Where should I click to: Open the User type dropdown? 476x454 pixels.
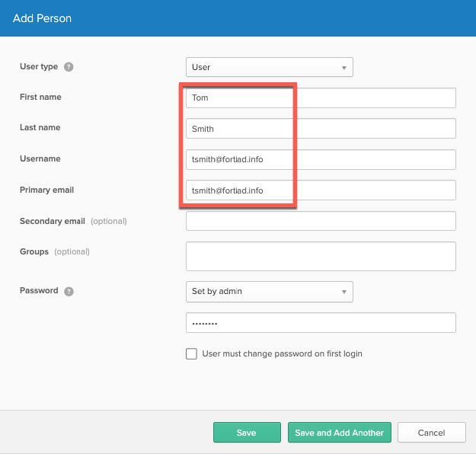tap(269, 67)
